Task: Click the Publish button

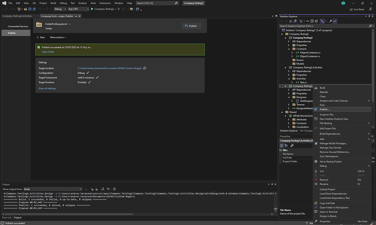Action: (191, 26)
